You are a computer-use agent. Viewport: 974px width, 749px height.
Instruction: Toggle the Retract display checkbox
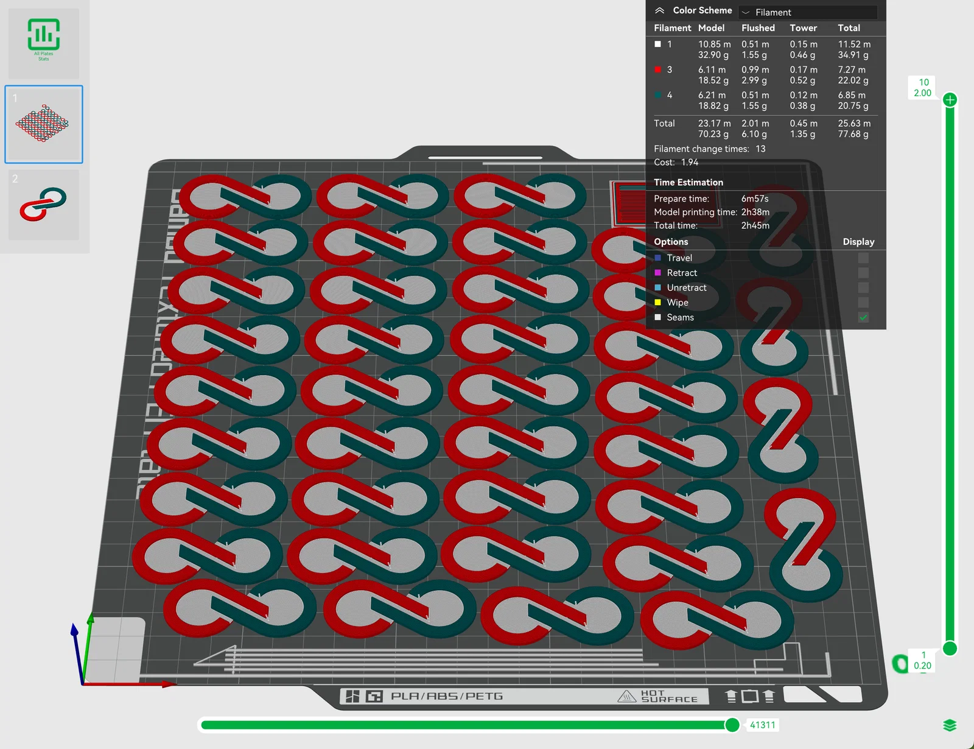(863, 273)
